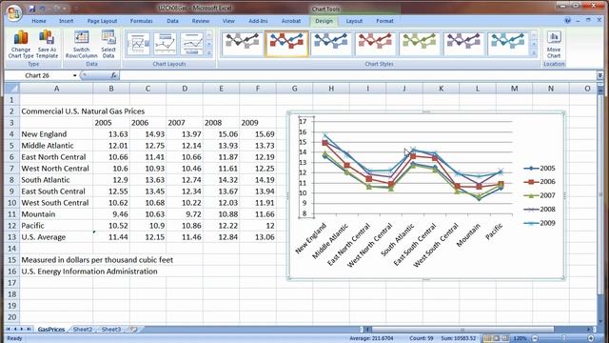The width and height of the screenshot is (609, 343).
Task: Open the Home ribbon tab
Action: (x=39, y=21)
